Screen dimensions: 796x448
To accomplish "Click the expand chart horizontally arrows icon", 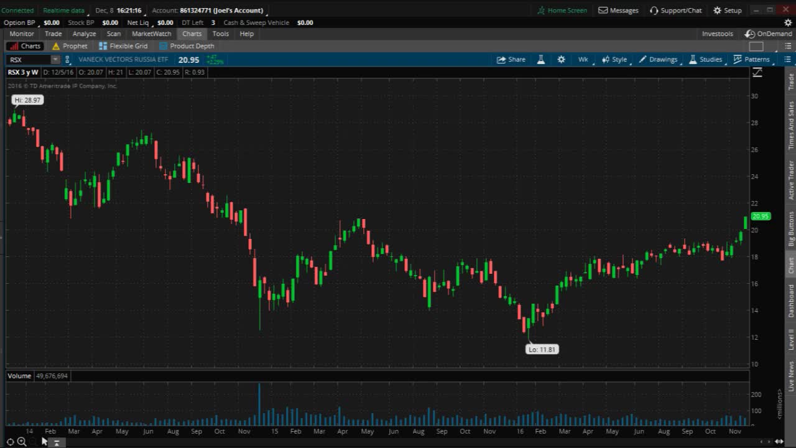I will pos(779,441).
